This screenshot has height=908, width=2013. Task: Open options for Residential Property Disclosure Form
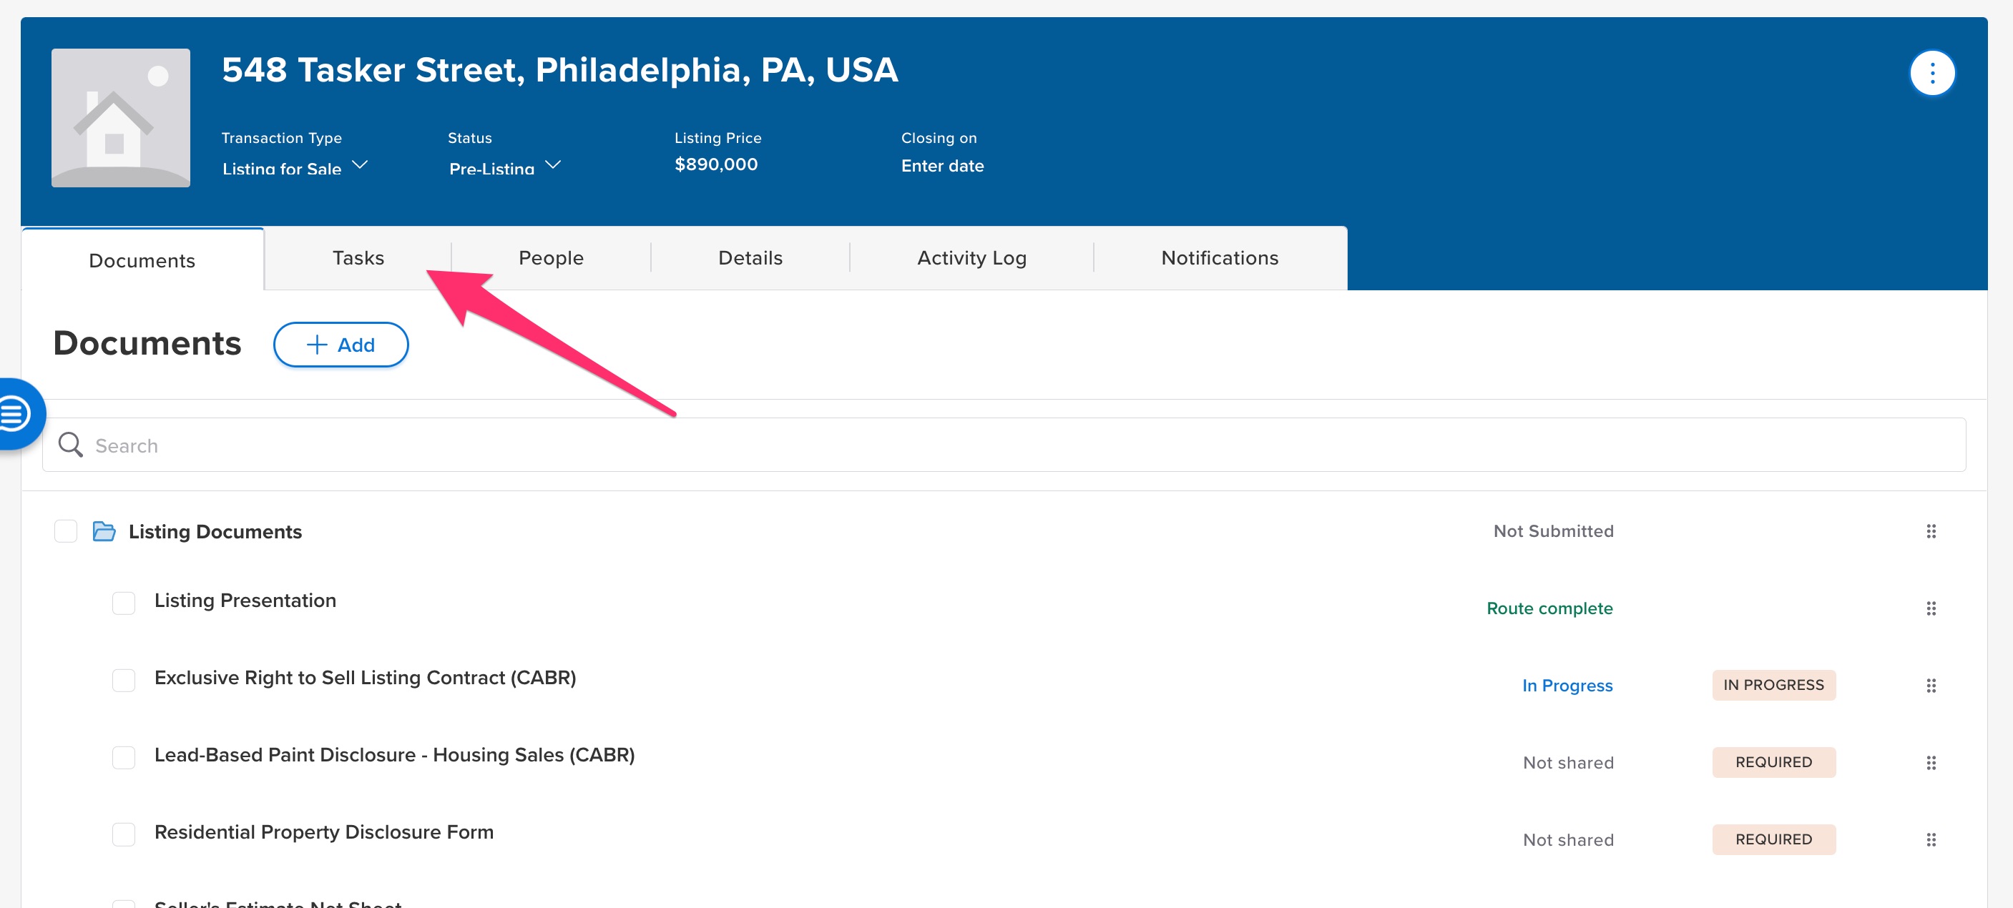(1930, 840)
